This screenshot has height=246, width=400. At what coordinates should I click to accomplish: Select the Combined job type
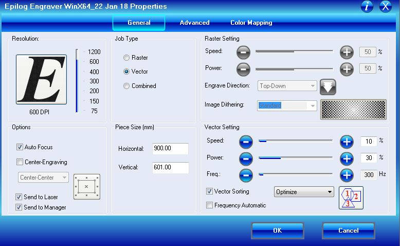126,86
